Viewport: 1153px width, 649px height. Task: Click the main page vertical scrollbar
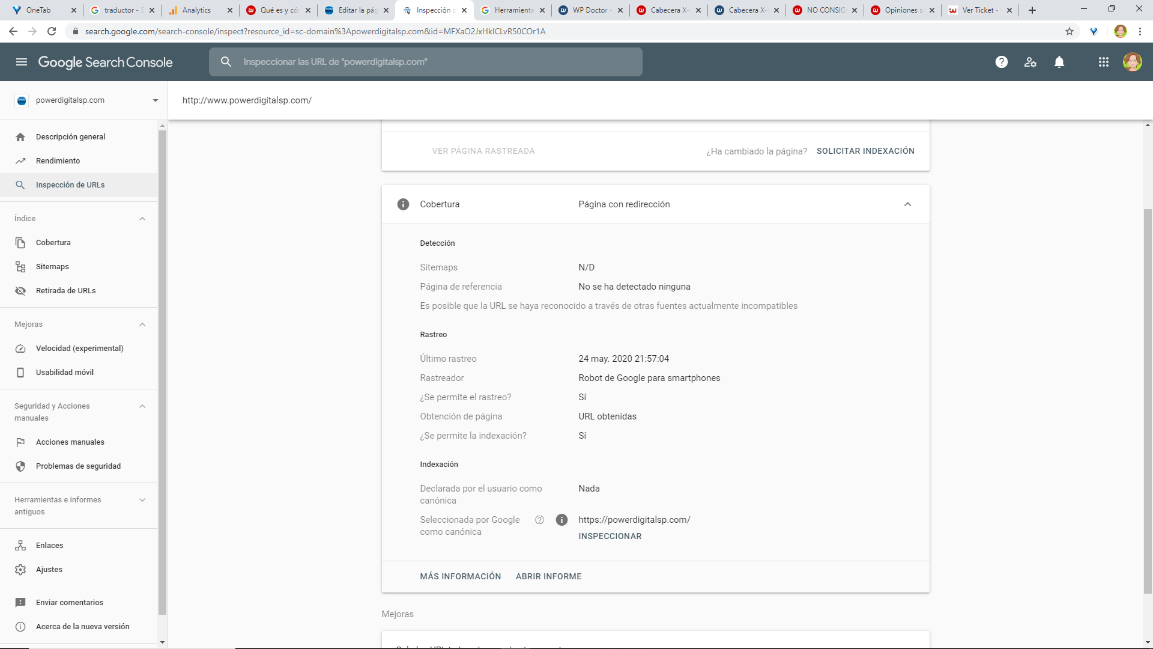click(x=1148, y=401)
